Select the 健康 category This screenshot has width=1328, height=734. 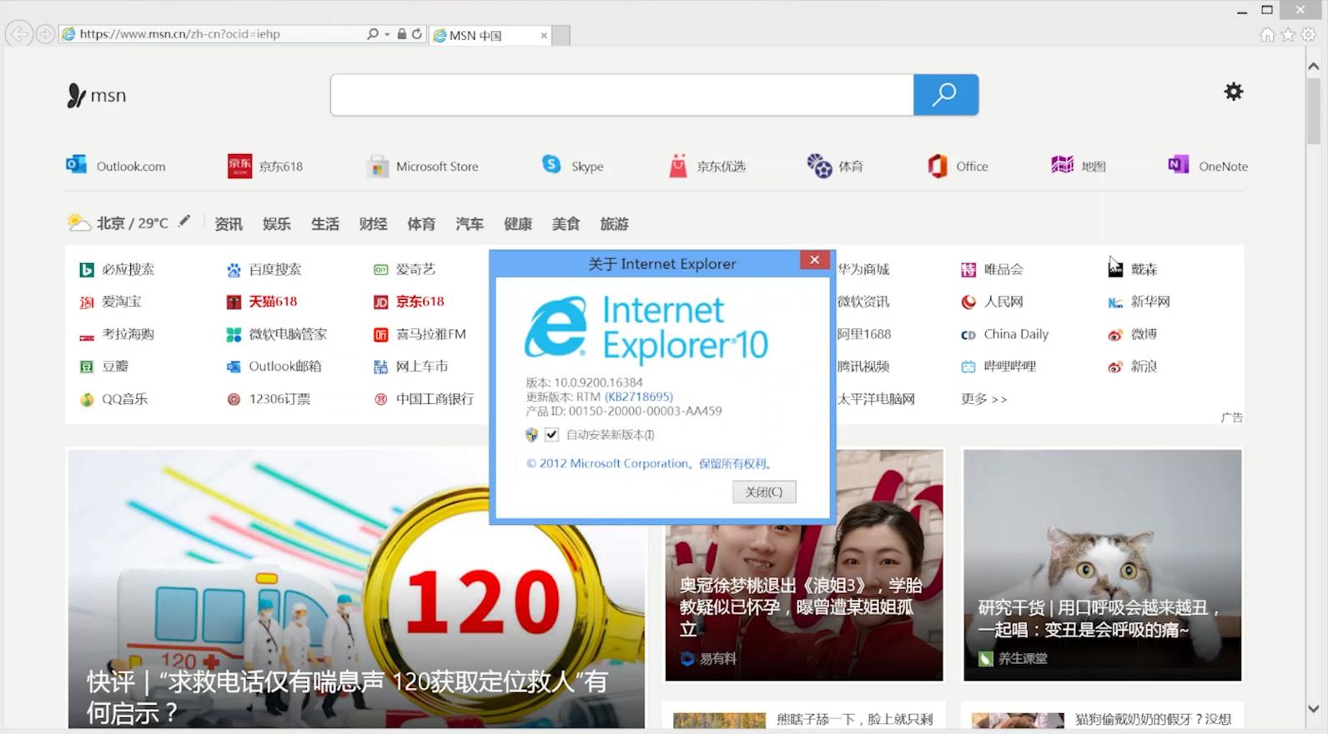(517, 223)
